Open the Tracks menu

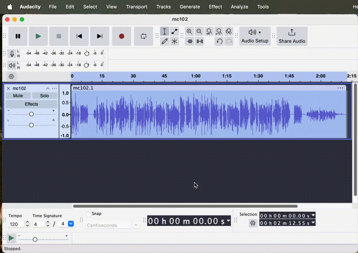(x=163, y=7)
